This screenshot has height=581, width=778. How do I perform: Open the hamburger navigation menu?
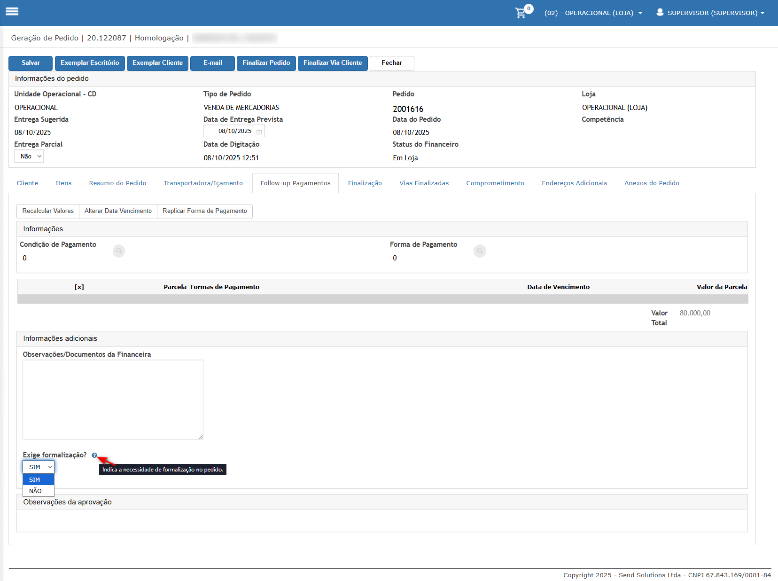click(12, 12)
